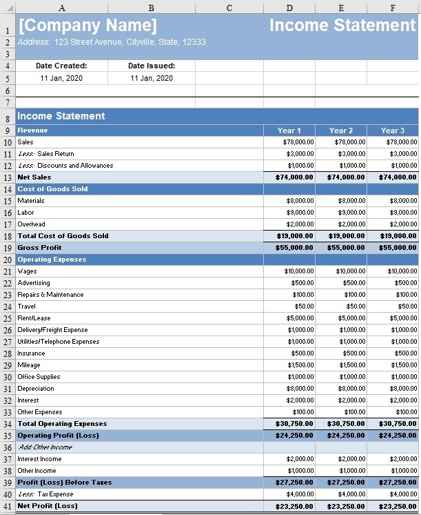Select the Depreciation label cell
This screenshot has height=515, width=421.
pos(36,389)
